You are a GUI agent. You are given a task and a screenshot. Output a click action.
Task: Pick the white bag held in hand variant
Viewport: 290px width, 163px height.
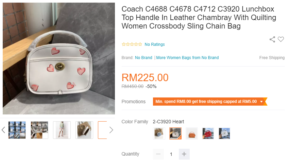point(224,133)
